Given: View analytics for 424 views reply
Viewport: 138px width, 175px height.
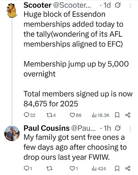Looking at the screenshot, I should click(x=99, y=169).
